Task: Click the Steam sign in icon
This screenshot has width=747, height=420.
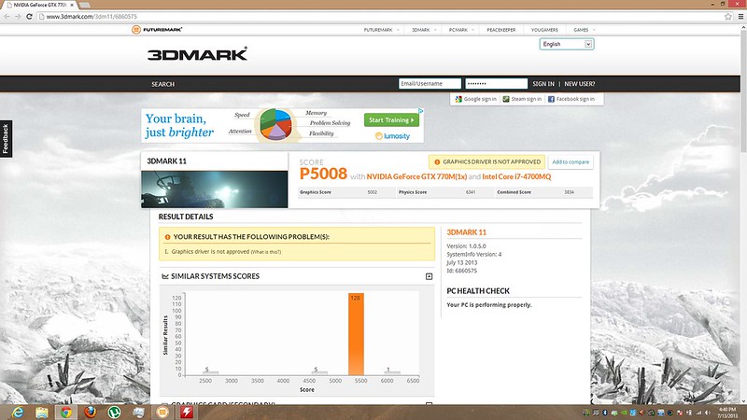Action: 506,99
